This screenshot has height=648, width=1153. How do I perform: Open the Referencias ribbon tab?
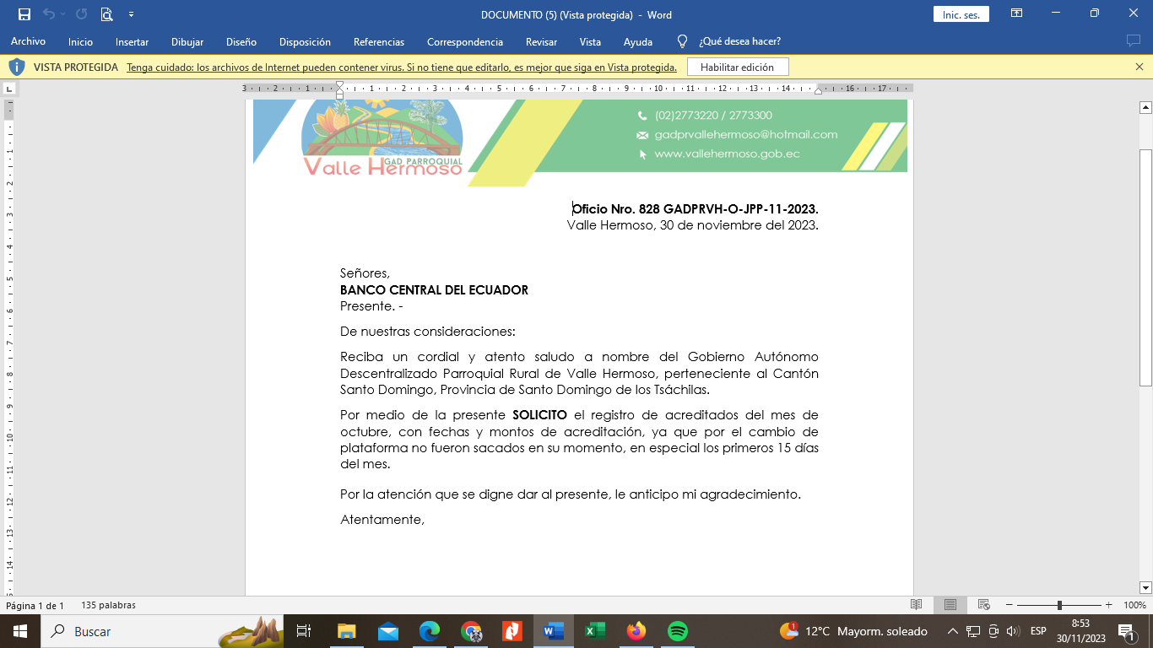coord(378,41)
